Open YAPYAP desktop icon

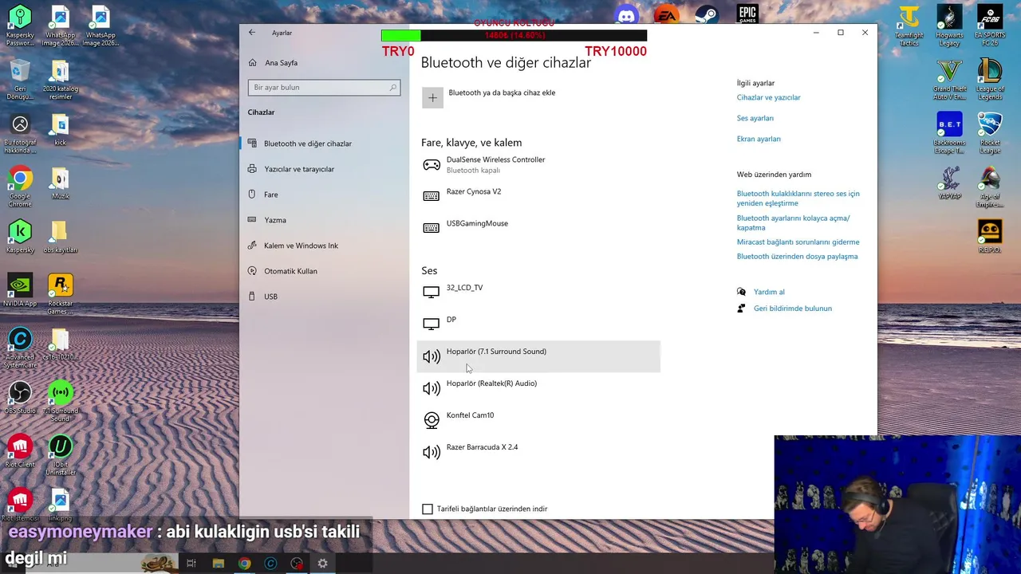[949, 183]
